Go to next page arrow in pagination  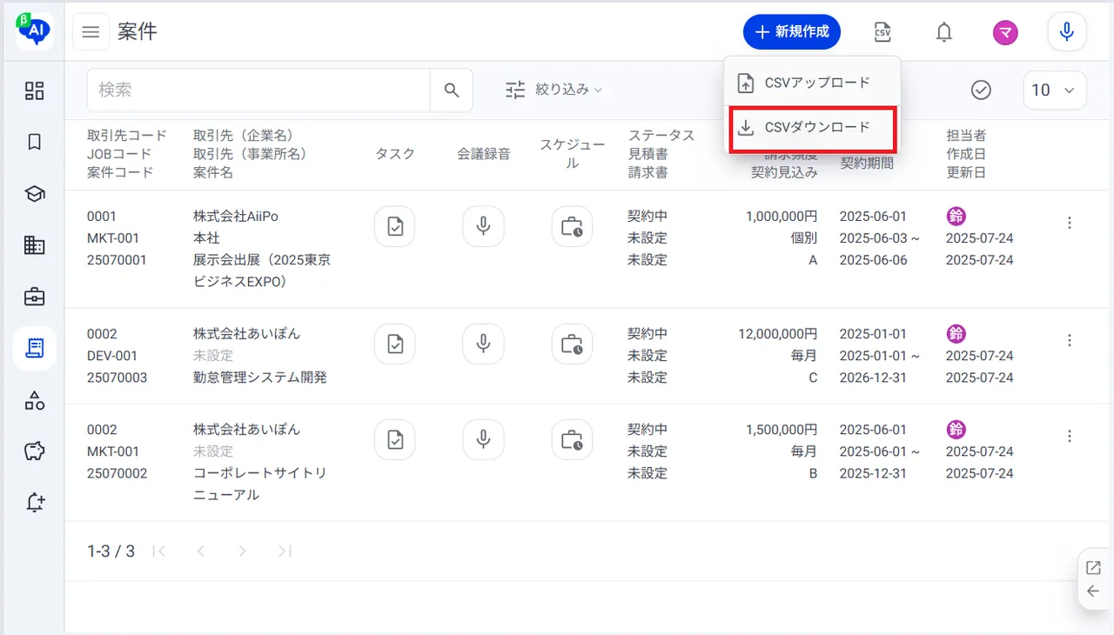pyautogui.click(x=243, y=551)
